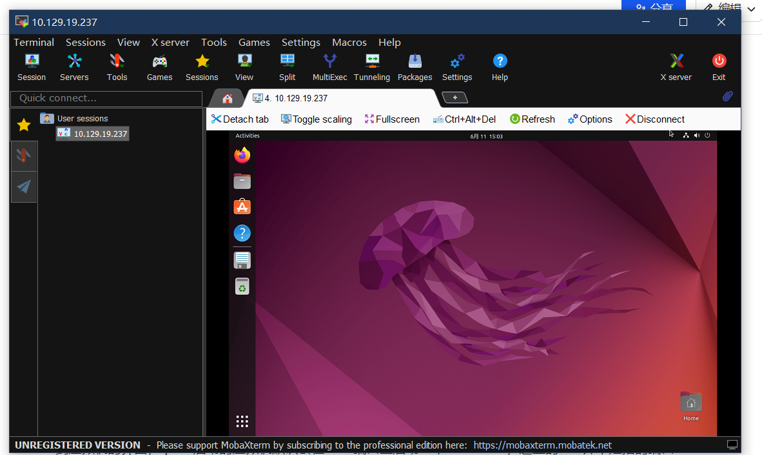The width and height of the screenshot is (762, 455).
Task: Click the mobaxterm.mobatek.net link
Action: (542, 445)
